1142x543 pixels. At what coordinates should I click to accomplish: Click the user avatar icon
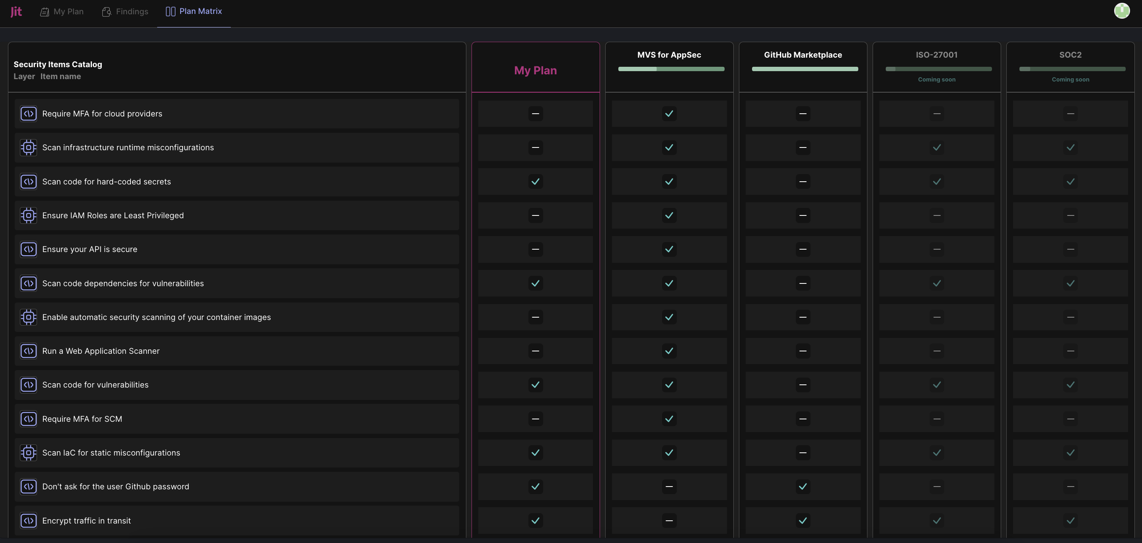(x=1122, y=11)
